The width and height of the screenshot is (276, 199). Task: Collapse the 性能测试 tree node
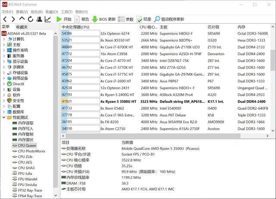[x=4, y=117]
